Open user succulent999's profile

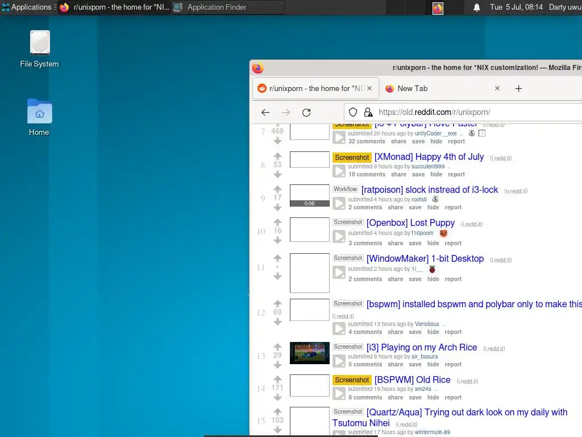(x=428, y=166)
